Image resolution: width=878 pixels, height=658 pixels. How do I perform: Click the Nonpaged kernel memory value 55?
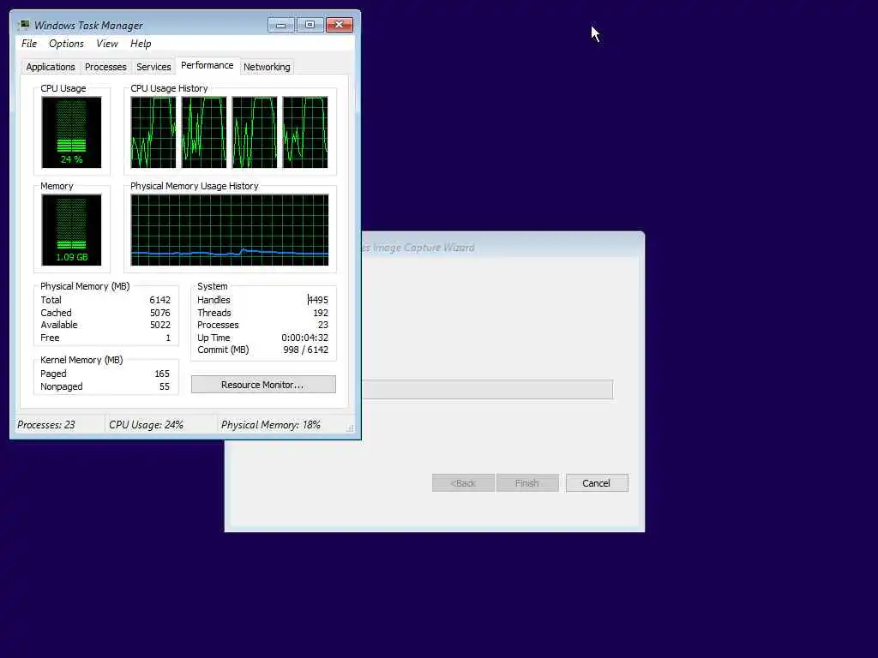click(x=164, y=386)
